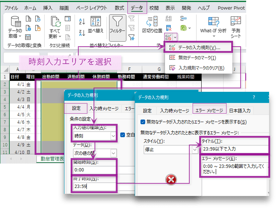Switch to the ホーム ribbon tab

tap(30, 8)
